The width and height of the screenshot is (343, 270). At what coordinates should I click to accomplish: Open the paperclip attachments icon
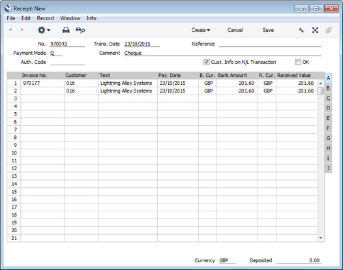(x=329, y=30)
